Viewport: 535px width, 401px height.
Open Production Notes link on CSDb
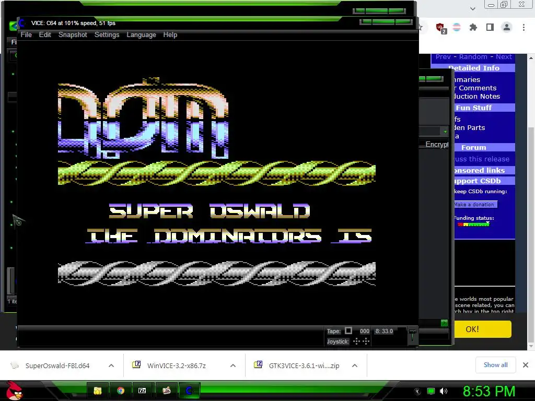(476, 97)
